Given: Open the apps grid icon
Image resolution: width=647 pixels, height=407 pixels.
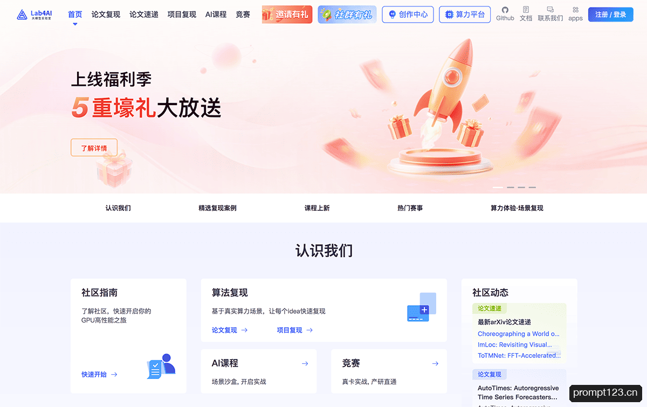Looking at the screenshot, I should coord(575,14).
